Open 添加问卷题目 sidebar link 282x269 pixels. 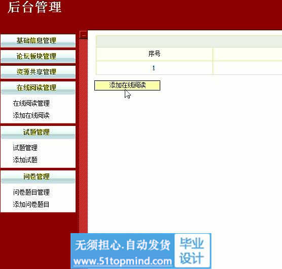[x=31, y=204]
